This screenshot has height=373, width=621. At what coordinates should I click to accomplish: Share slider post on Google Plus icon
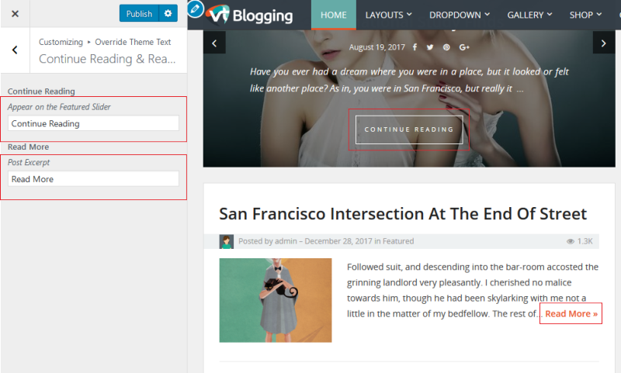[464, 47]
